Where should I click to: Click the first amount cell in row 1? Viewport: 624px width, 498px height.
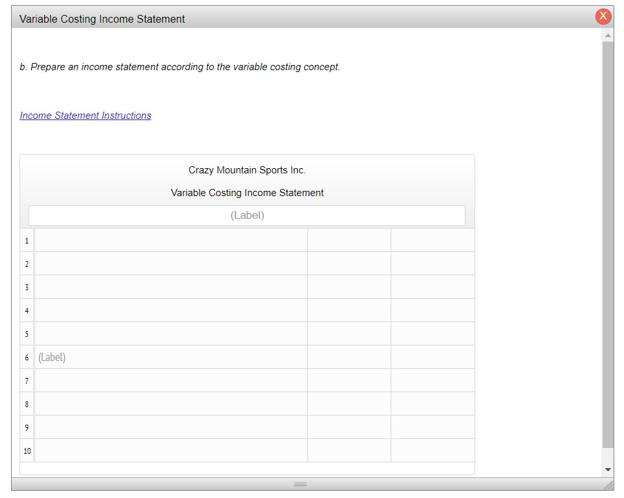tap(348, 240)
